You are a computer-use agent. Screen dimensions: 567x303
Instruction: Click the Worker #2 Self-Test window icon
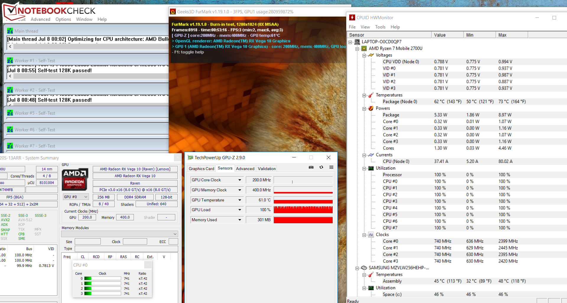click(x=10, y=90)
